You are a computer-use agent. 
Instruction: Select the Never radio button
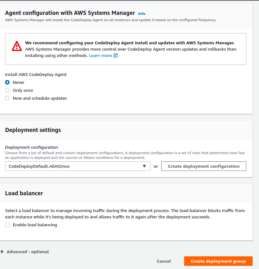click(x=7, y=82)
